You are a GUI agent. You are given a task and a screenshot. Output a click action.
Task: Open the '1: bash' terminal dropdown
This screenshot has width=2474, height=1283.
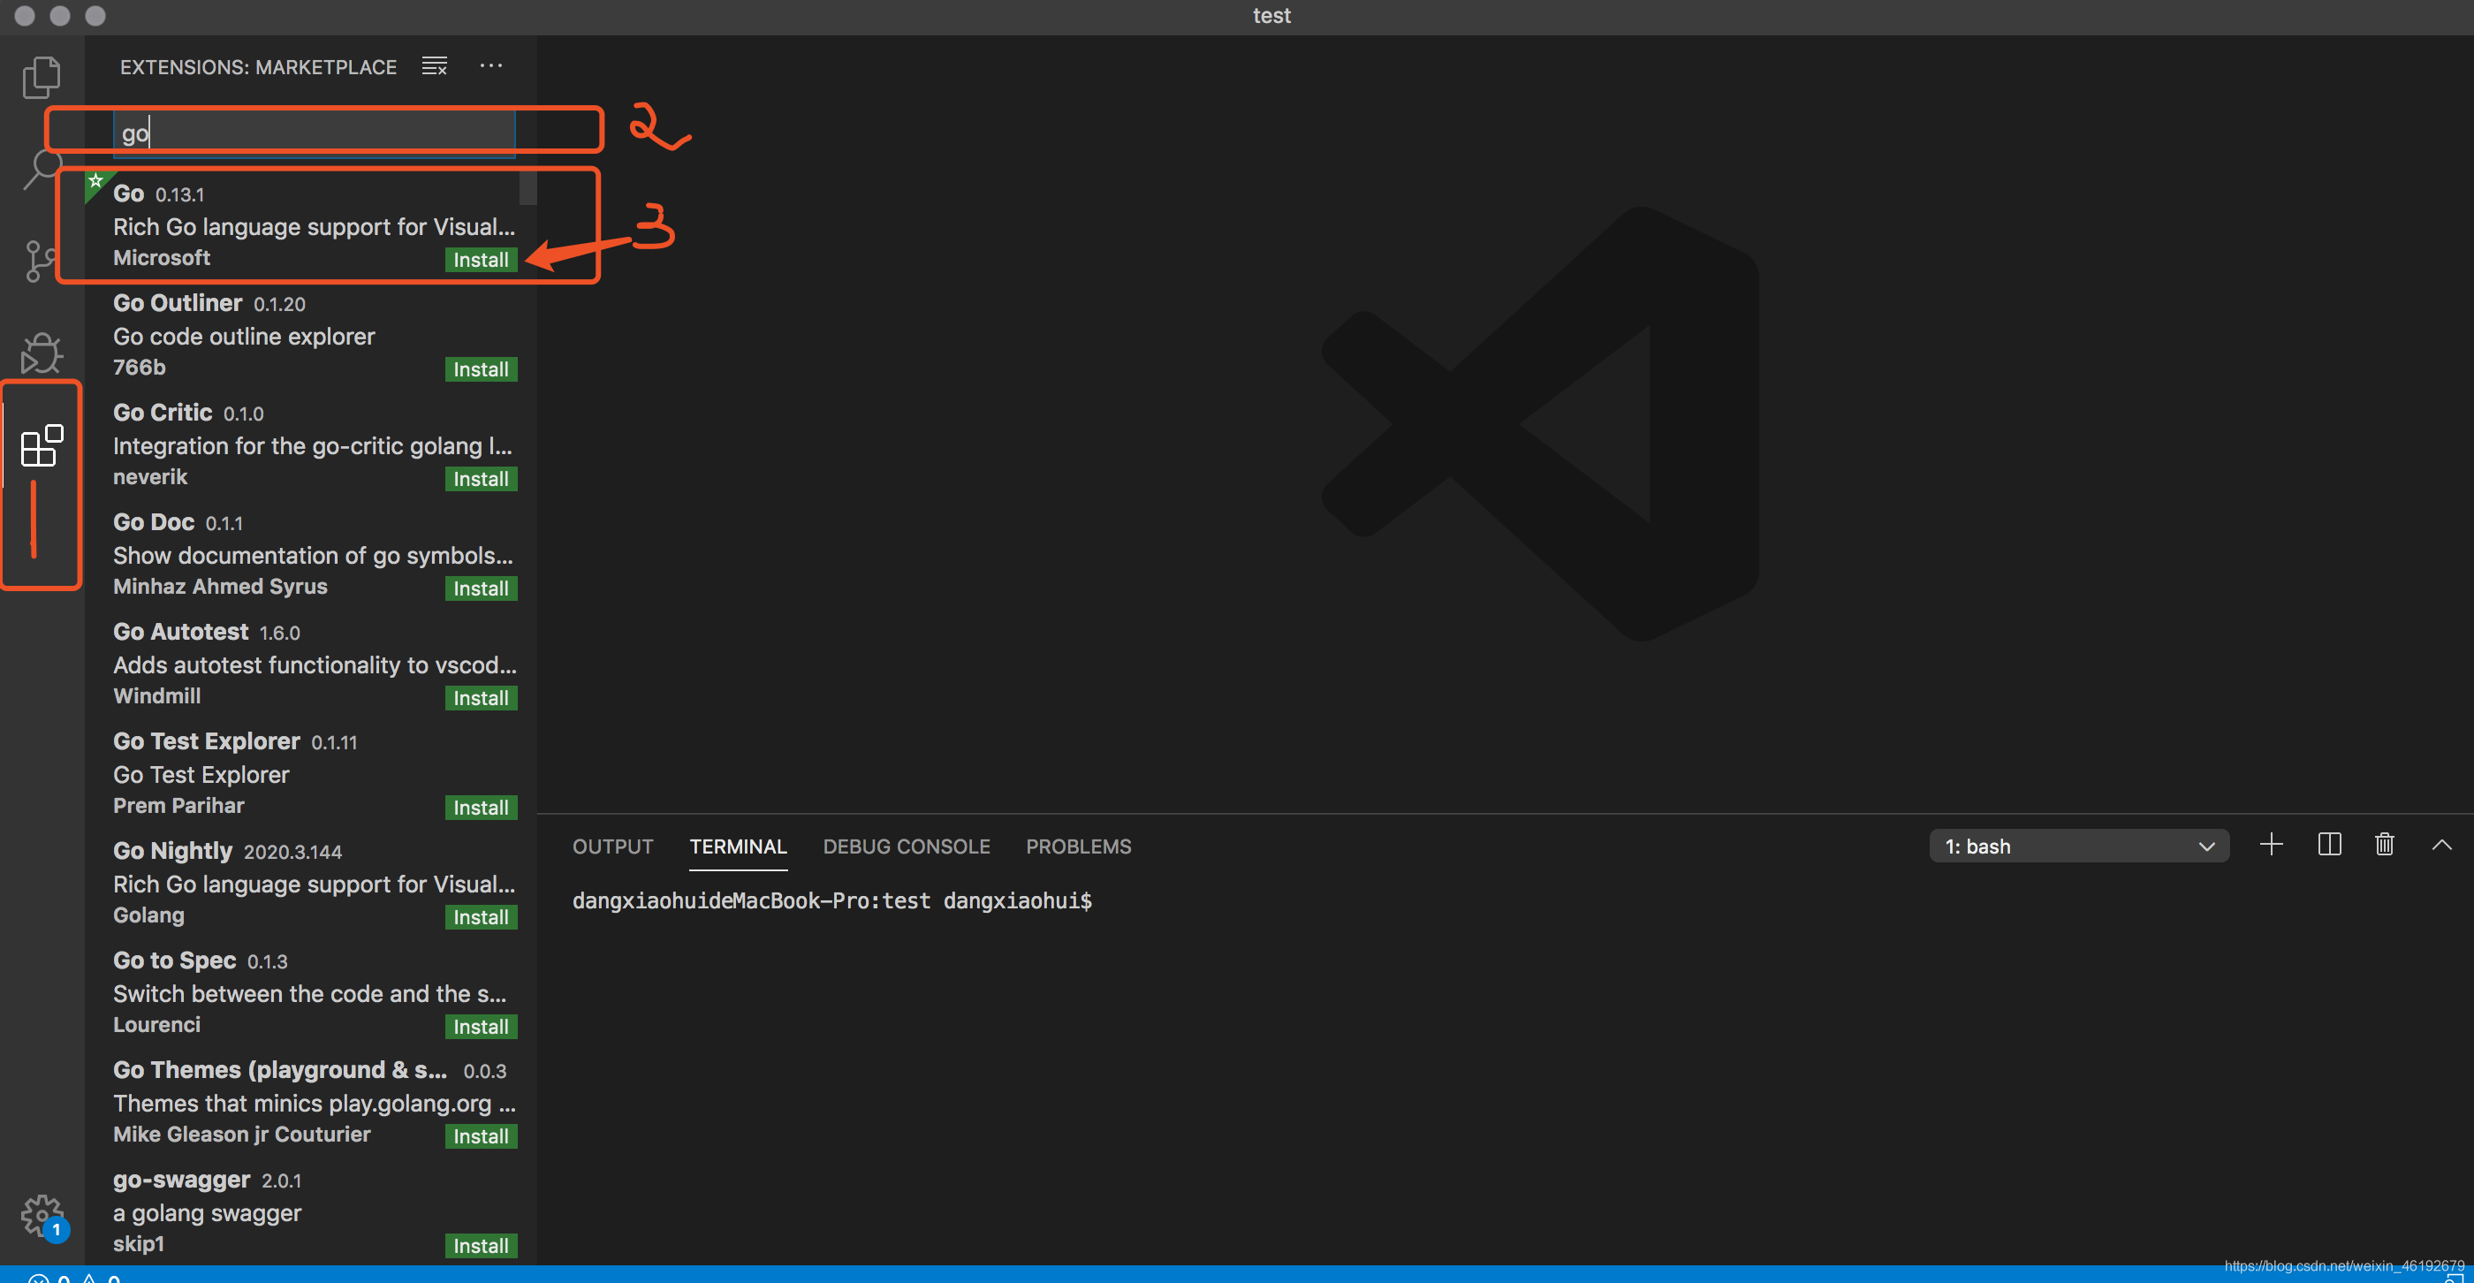[2079, 847]
